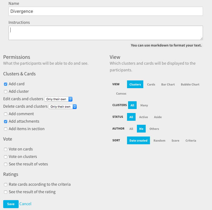Choose the Canvas view option
The image size is (212, 210).
pyautogui.click(x=121, y=94)
